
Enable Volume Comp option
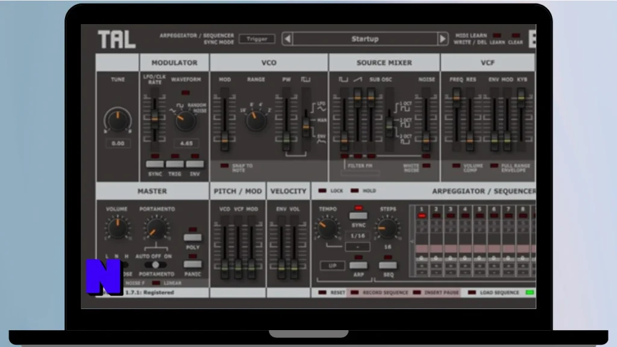[456, 166]
